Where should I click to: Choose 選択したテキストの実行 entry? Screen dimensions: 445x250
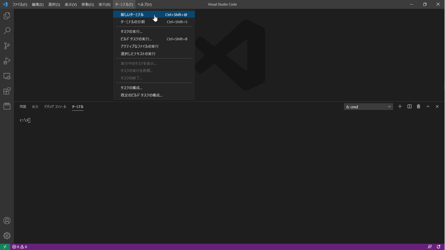pos(154,54)
